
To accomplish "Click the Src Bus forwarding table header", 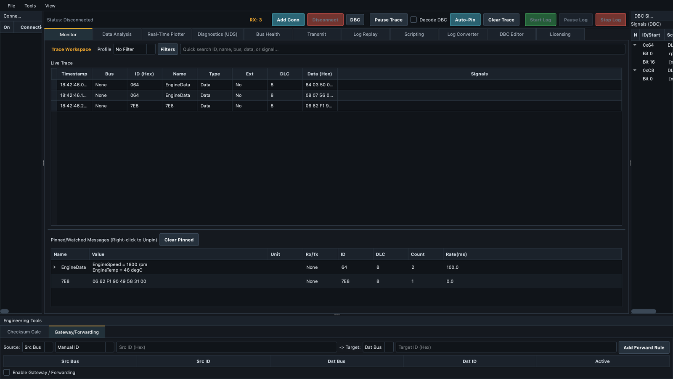I will pos(70,361).
